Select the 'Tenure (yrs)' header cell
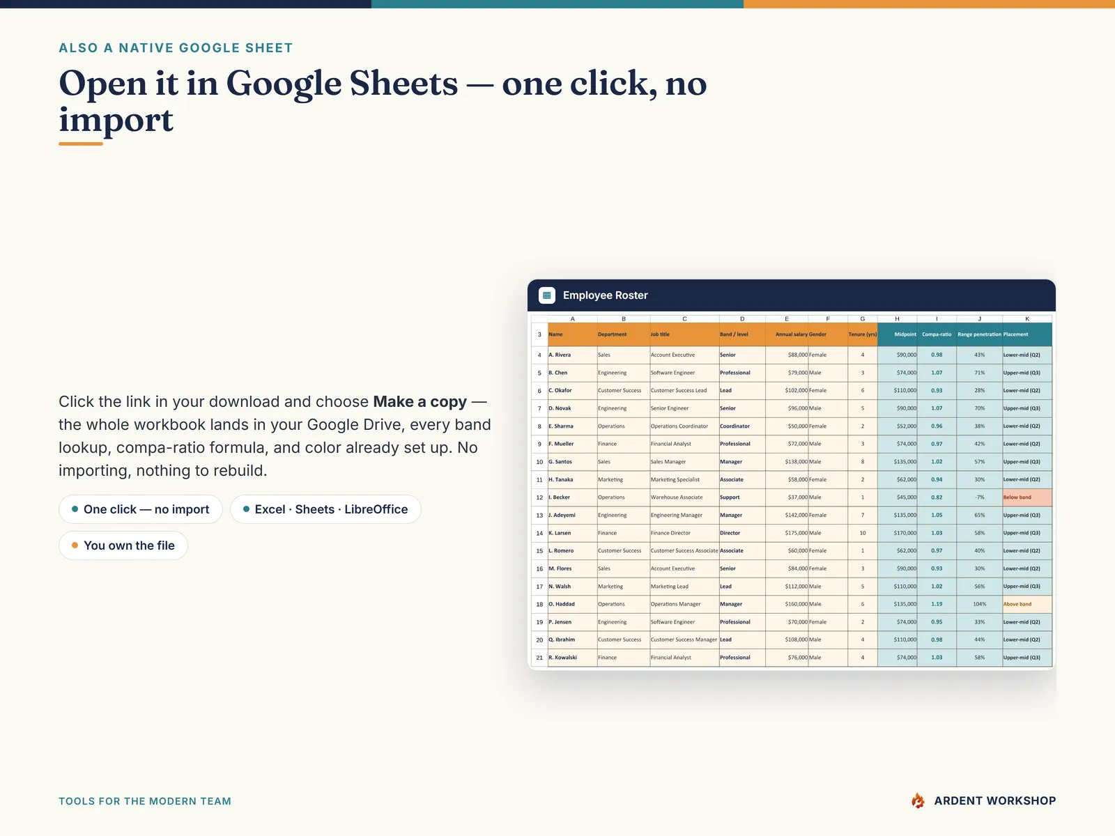 863,334
